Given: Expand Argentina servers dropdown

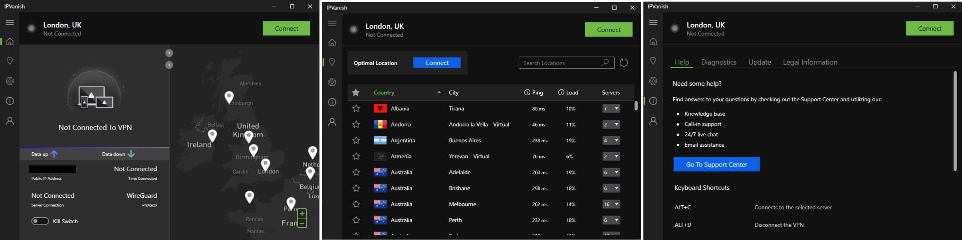Looking at the screenshot, I should click(x=611, y=140).
